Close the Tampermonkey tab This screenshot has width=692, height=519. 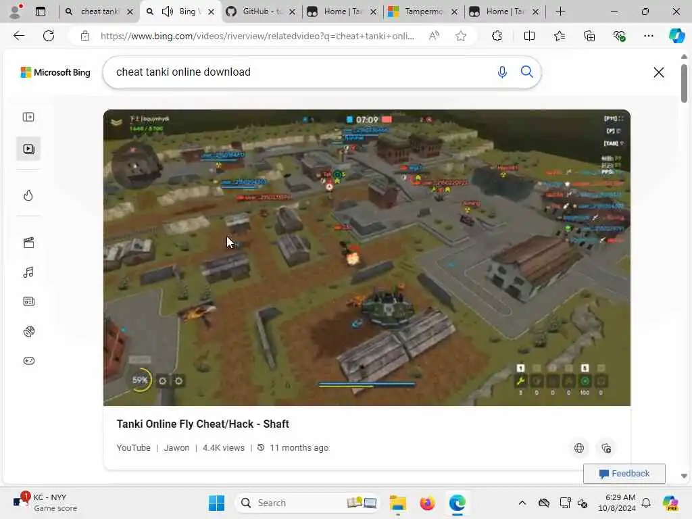455,12
